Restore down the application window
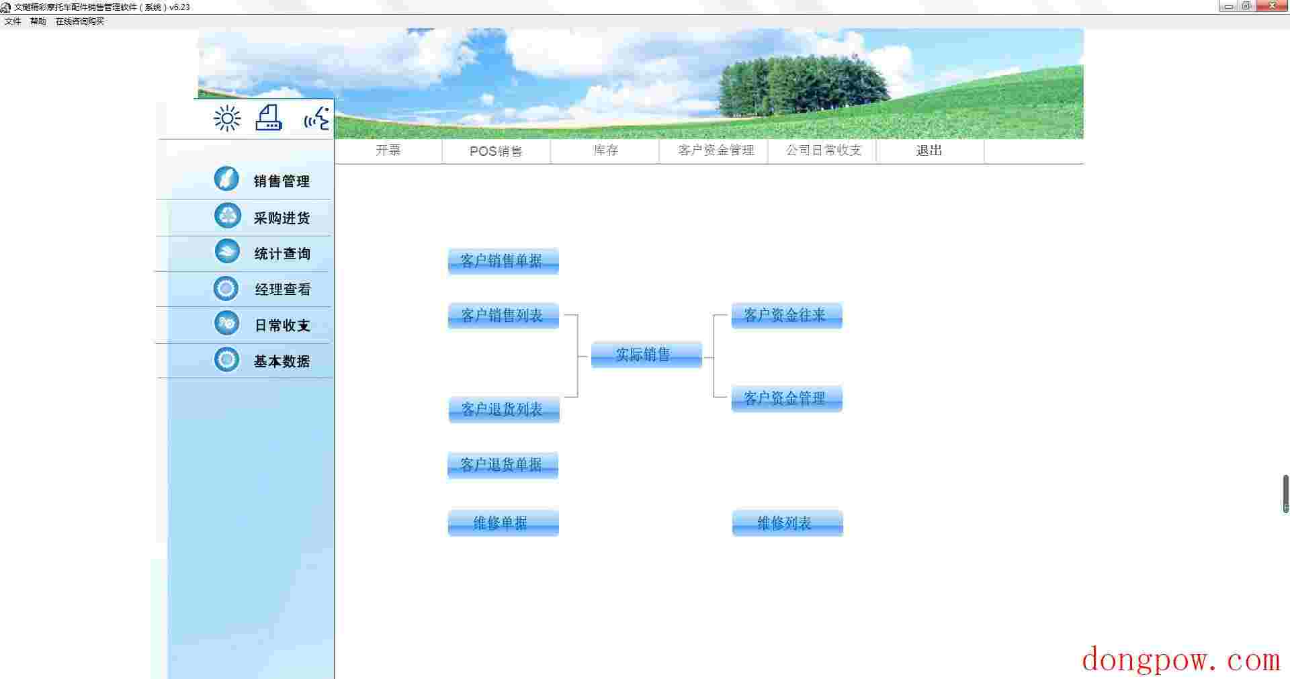Viewport: 1290px width, 679px height. click(1246, 6)
